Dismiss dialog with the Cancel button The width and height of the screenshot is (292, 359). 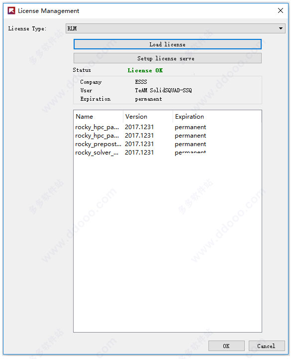click(x=267, y=346)
